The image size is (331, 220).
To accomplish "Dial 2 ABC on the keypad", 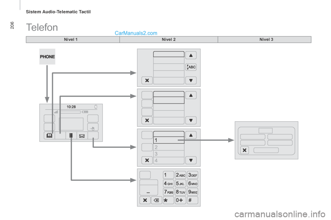I will point(180,175).
